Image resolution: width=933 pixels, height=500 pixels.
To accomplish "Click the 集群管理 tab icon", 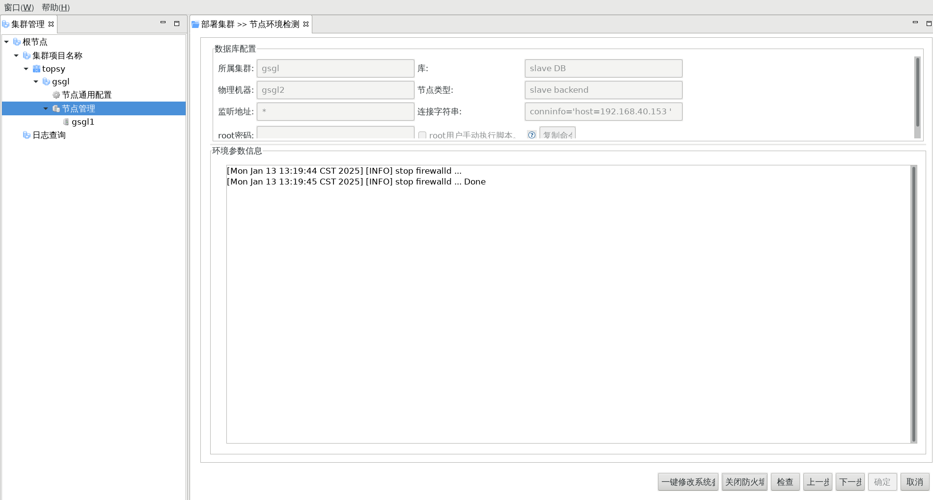I will 6,24.
